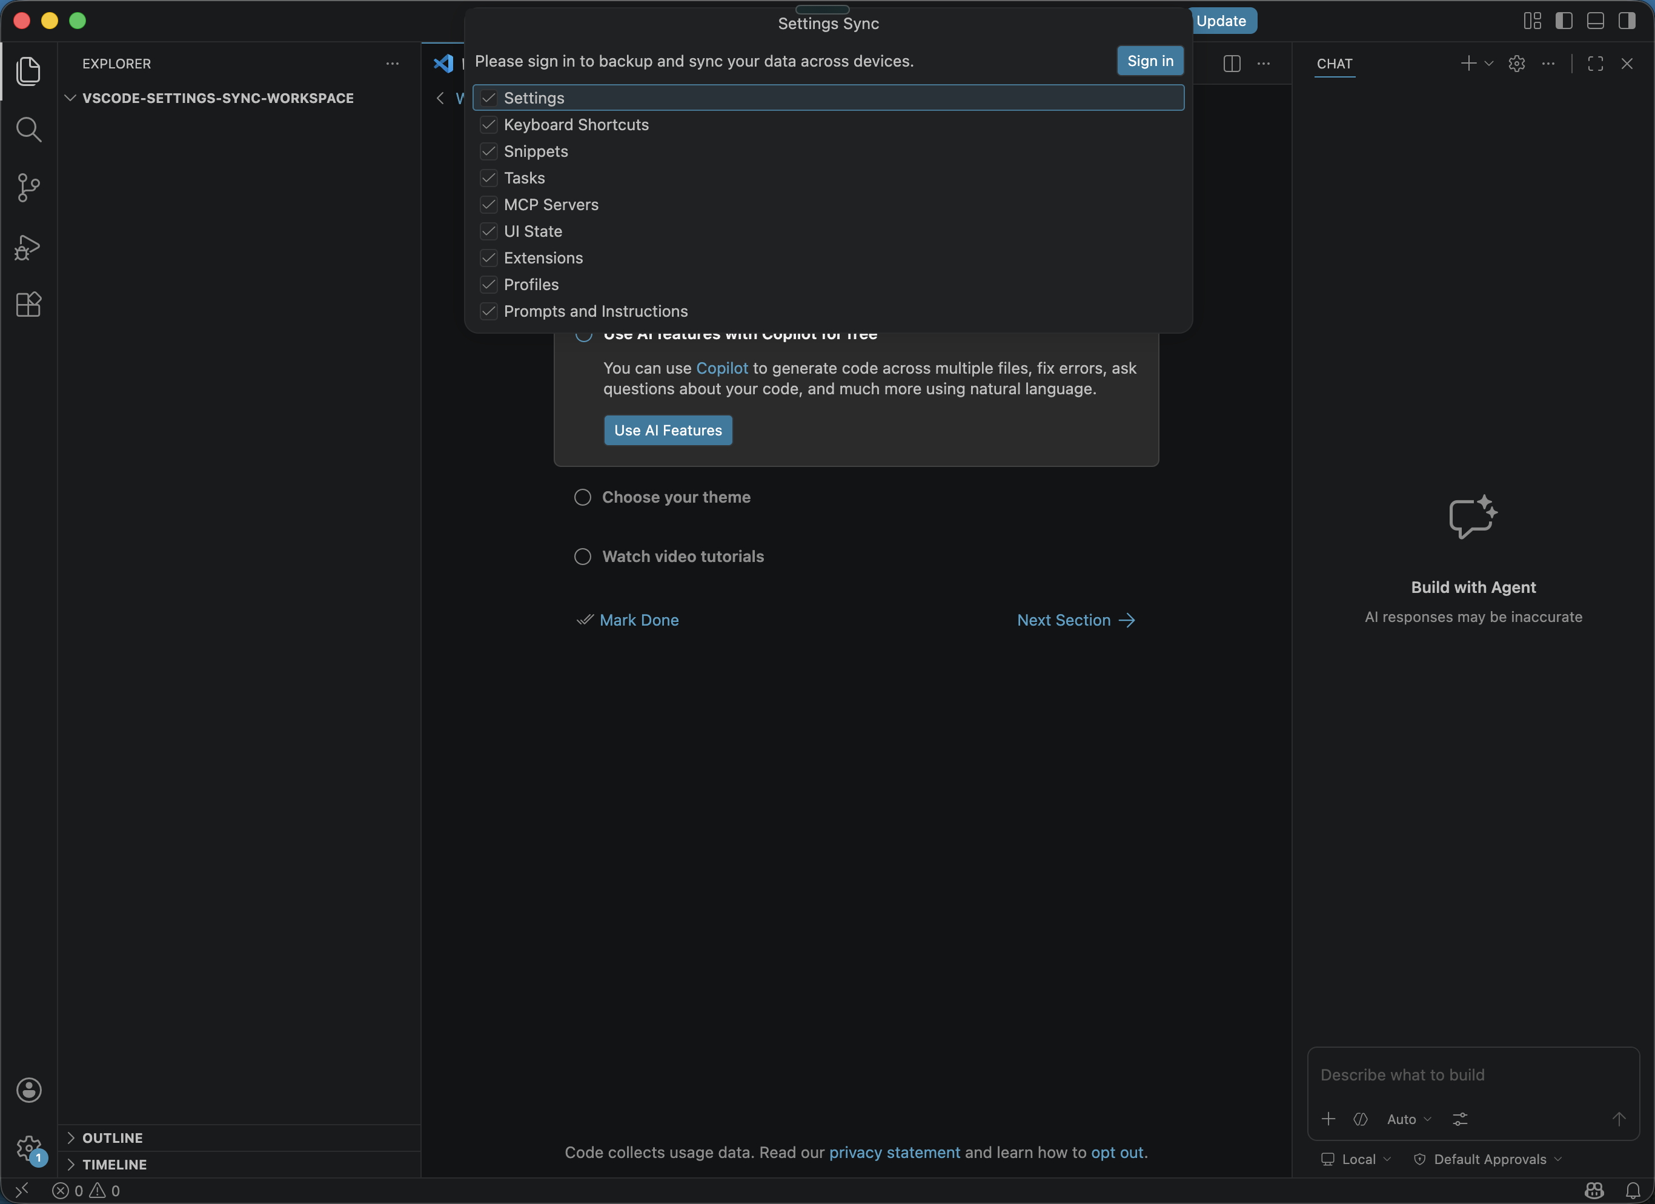Go to Next Section link
This screenshot has width=1655, height=1204.
click(x=1077, y=620)
